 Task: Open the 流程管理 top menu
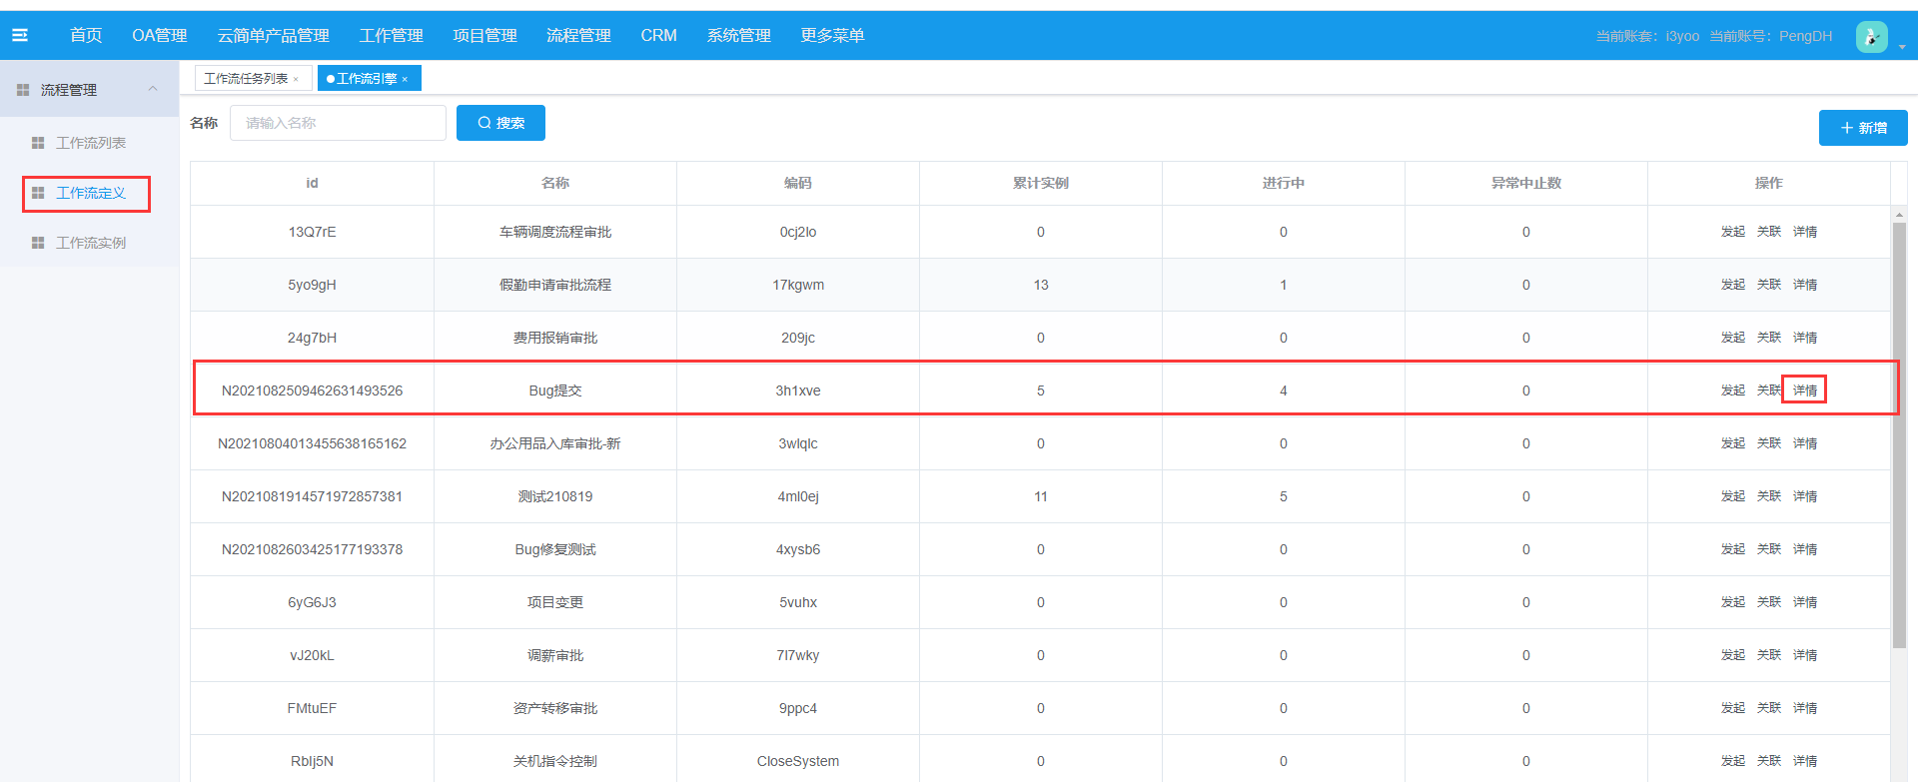tap(578, 35)
